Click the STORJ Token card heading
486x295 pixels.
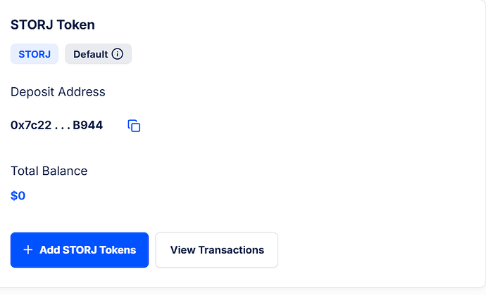pyautogui.click(x=53, y=25)
